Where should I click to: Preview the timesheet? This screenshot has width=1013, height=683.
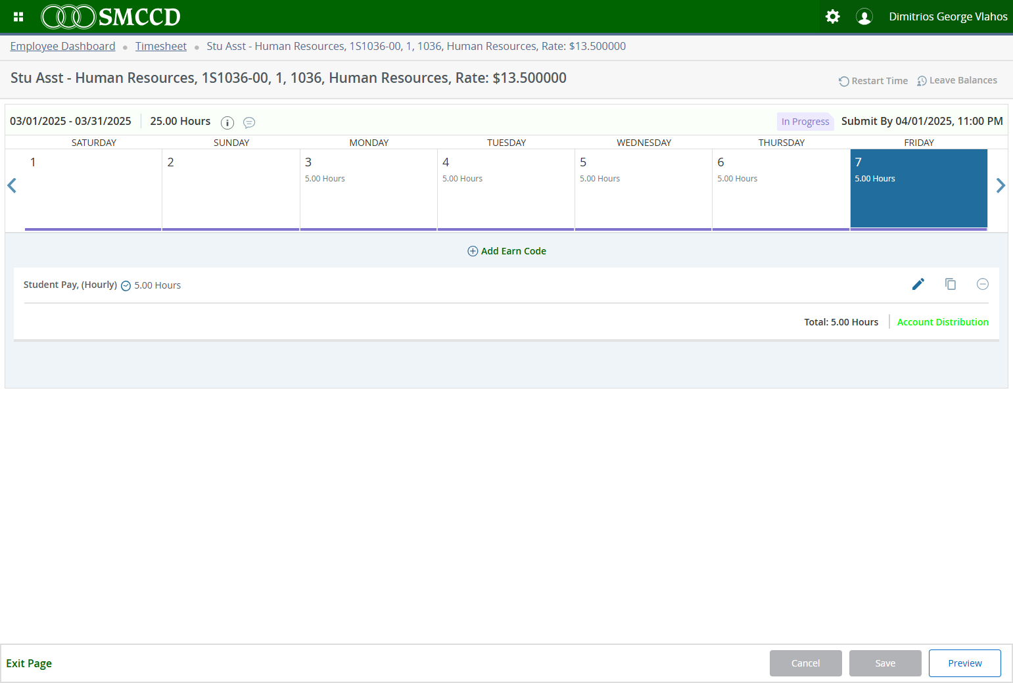pos(965,663)
